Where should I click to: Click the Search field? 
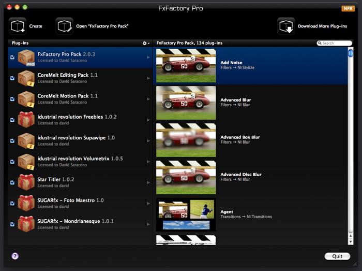click(x=337, y=43)
